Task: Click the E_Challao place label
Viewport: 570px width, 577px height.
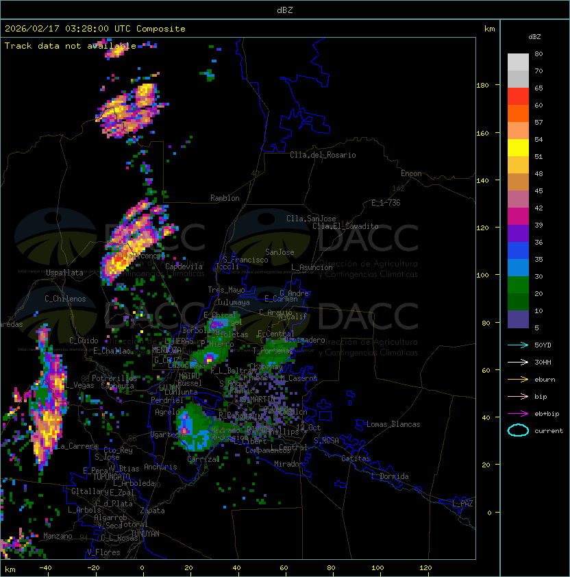Action: pyautogui.click(x=112, y=351)
